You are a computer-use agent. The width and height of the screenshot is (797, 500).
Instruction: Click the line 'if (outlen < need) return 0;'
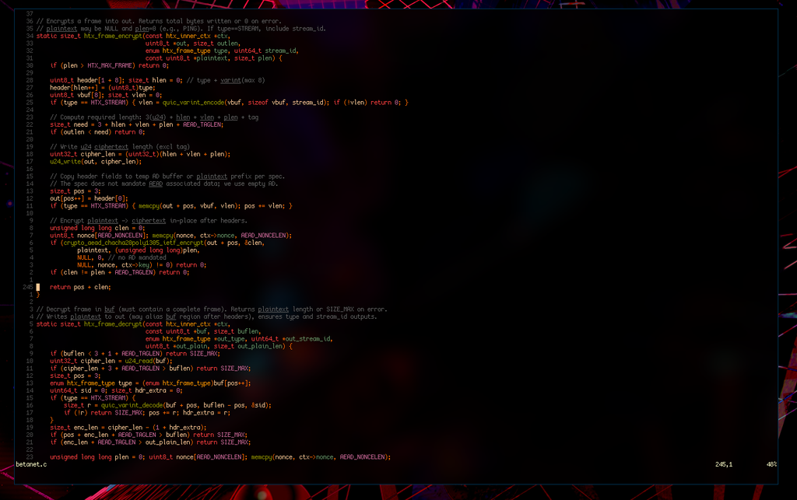(x=97, y=132)
